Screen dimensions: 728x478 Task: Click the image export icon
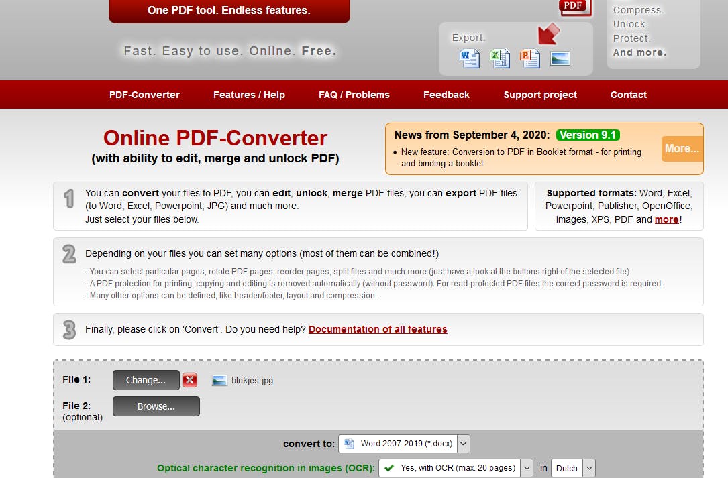click(x=560, y=58)
